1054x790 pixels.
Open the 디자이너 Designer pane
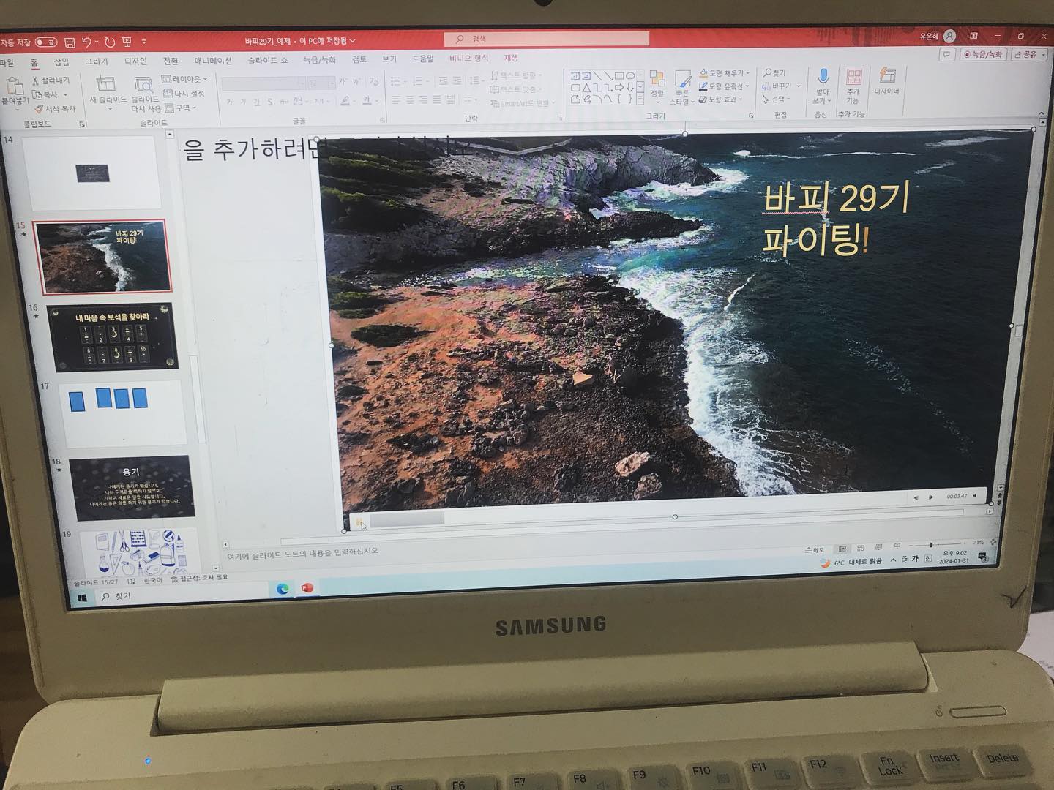(x=886, y=82)
